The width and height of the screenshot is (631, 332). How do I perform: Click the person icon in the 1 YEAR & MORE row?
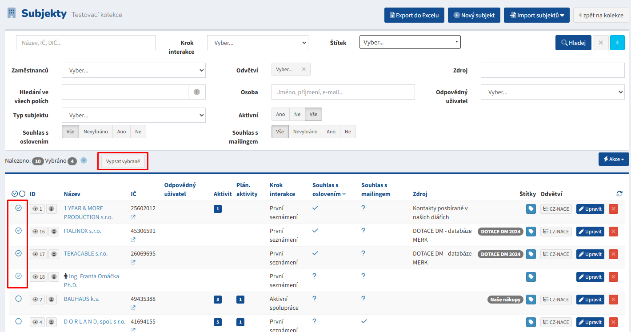tap(52, 209)
